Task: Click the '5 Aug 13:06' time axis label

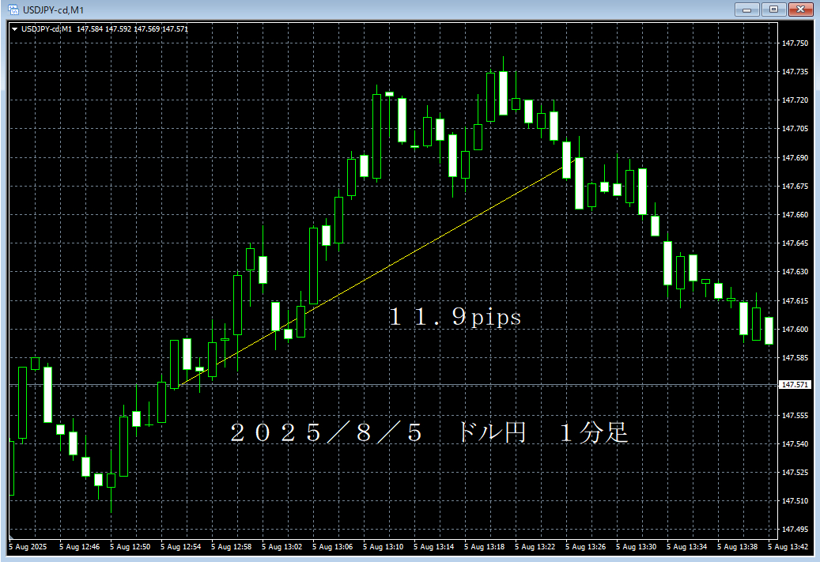Action: 333,547
